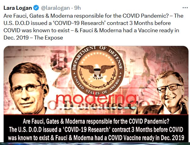Click the caption line starting 'The U.S. D.O.D issued'
Screen dimensions: 190x145
(96, 129)
